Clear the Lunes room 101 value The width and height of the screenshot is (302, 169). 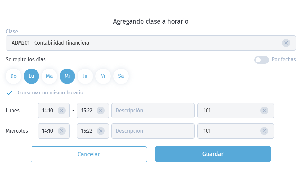(264, 111)
